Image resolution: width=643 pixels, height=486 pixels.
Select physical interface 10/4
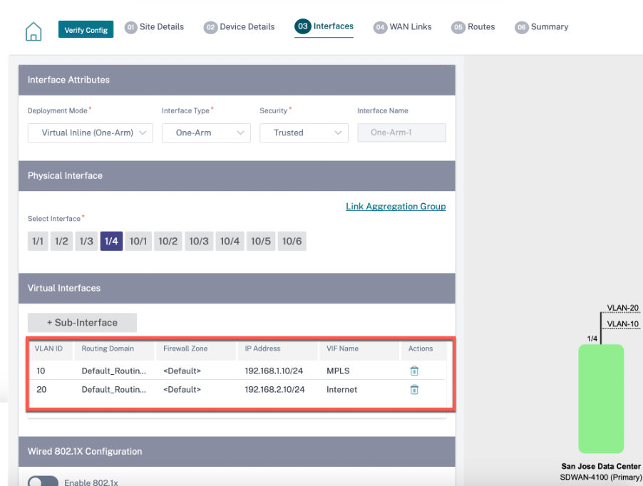tap(230, 241)
